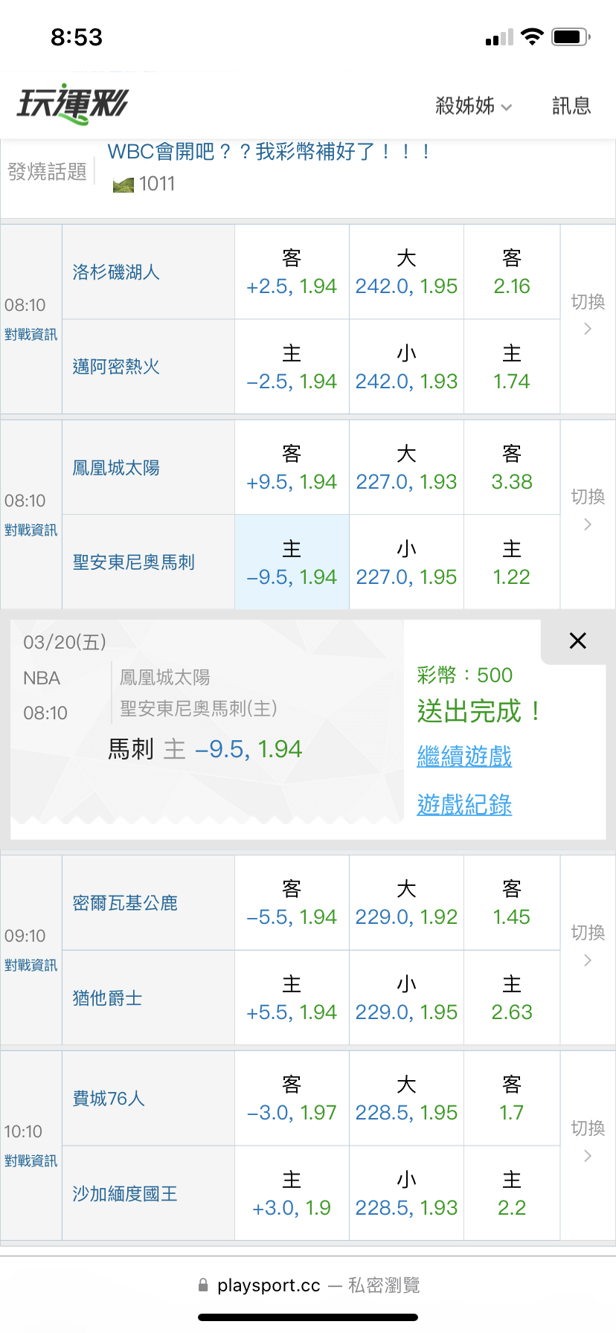This screenshot has height=1333, width=616.
Task: Toggle the selected Spurs −9.5 home spread
Action: pos(292,563)
